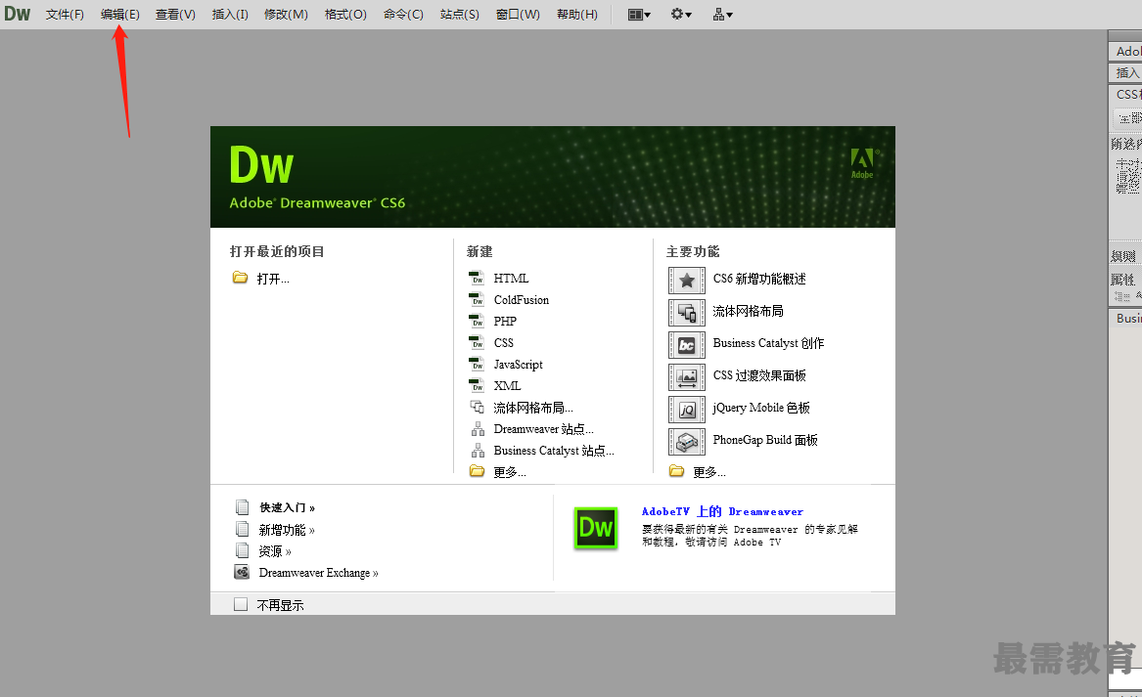Open the 插入(I) menu
The image size is (1142, 697).
(230, 15)
